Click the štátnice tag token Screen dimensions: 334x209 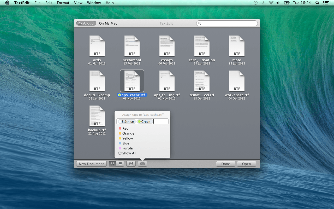click(127, 121)
